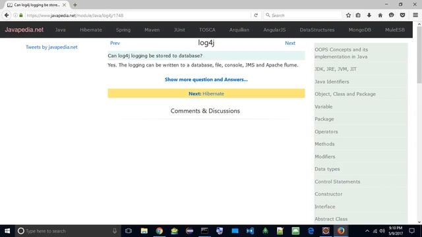Show hidden system tray icons
Image resolution: width=422 pixels, height=237 pixels.
point(367,231)
